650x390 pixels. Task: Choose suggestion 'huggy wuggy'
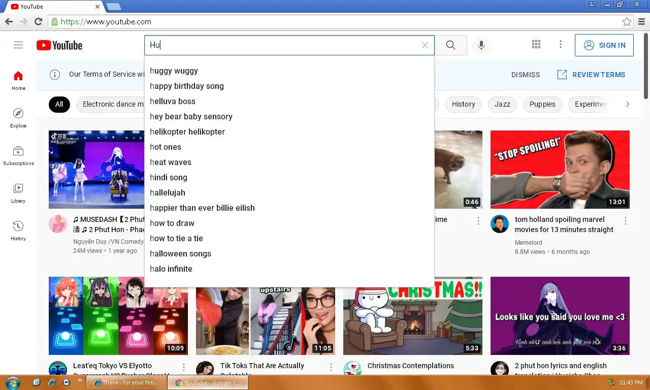(x=289, y=71)
